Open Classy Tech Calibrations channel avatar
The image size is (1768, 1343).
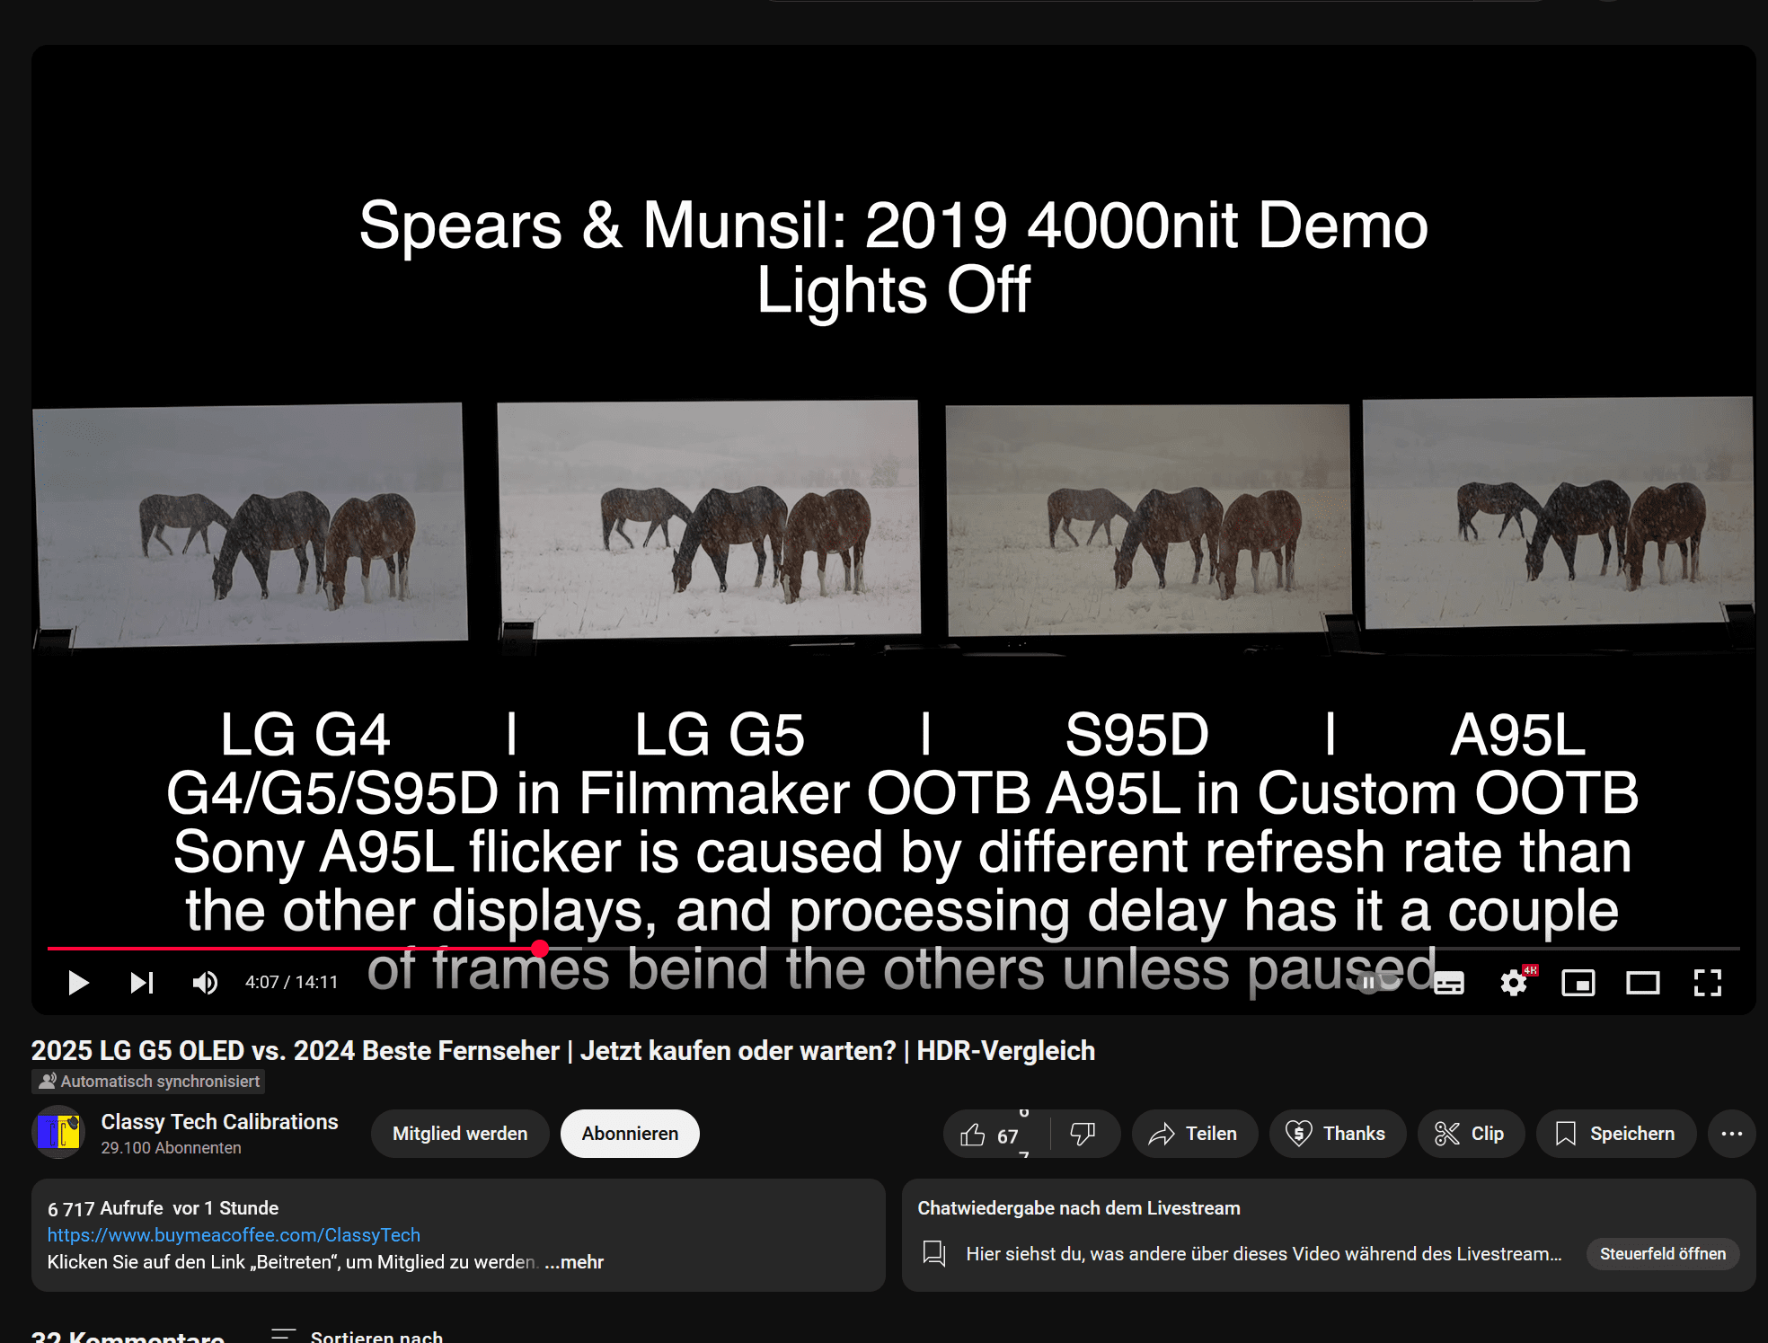pos(58,1132)
